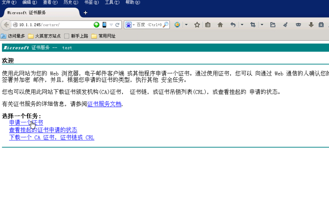Screen dimensions: 329x200
Task: Open 访问最多 bookmark item
Action: (x=13, y=36)
